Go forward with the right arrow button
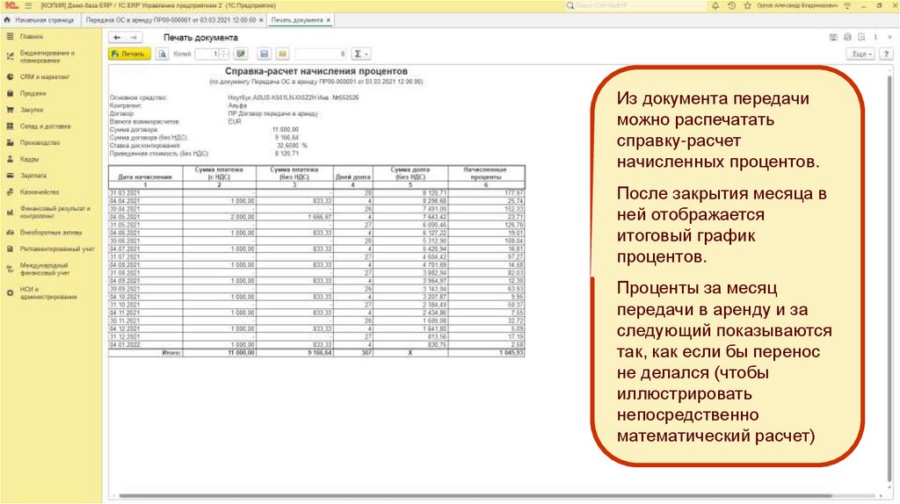This screenshot has width=900, height=504. pos(134,37)
